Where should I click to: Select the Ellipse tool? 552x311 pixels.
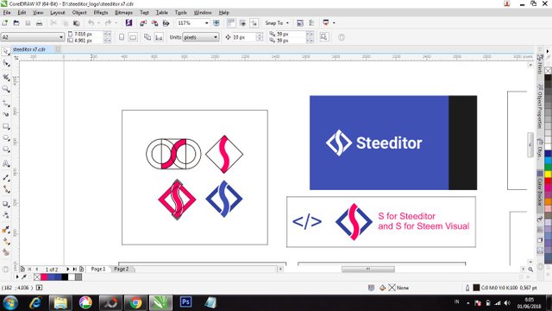[x=6, y=138]
